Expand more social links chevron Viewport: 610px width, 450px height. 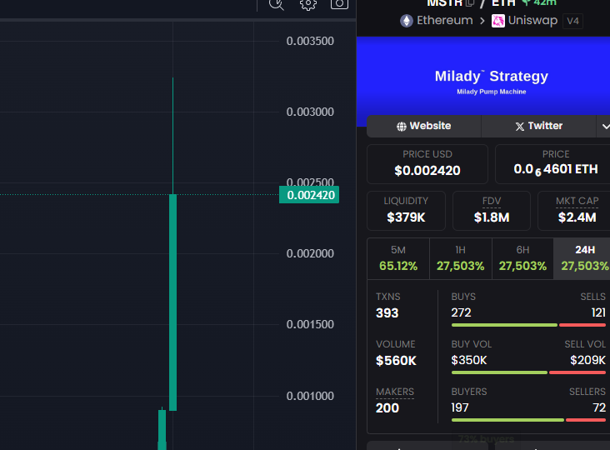605,126
